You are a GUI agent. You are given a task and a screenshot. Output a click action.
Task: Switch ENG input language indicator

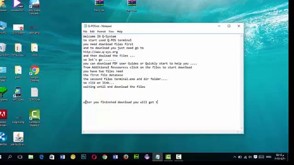tap(269, 157)
